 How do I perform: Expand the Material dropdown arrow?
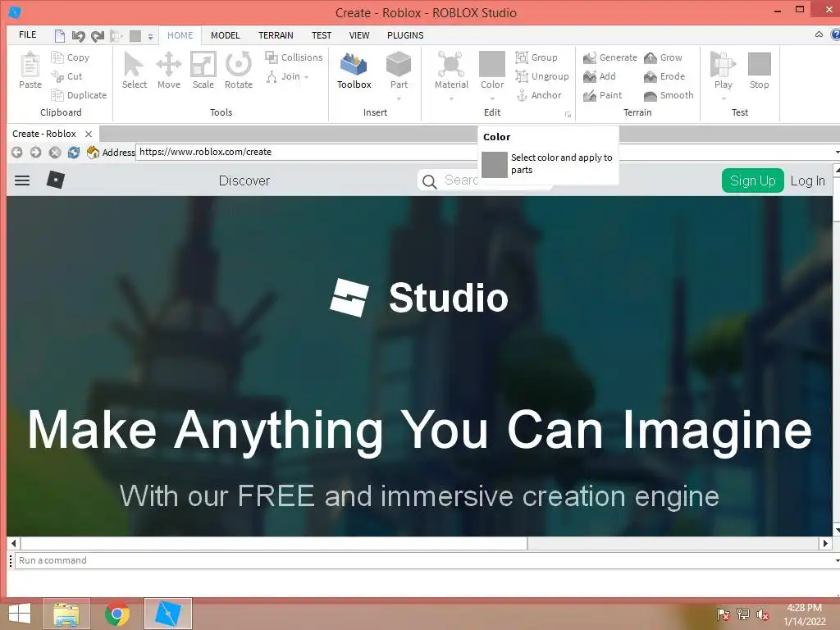(451, 98)
